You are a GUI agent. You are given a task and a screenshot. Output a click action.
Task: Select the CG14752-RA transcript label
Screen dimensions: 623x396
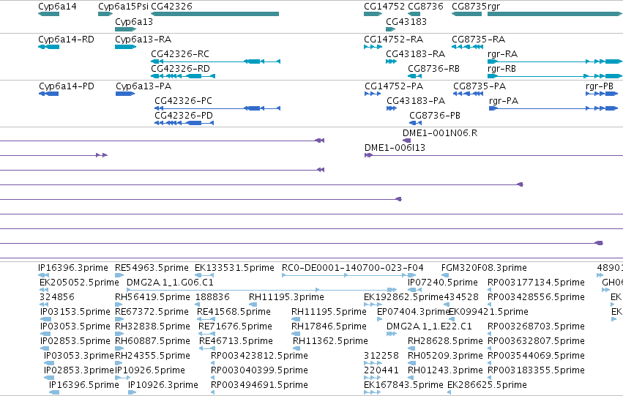click(x=393, y=40)
